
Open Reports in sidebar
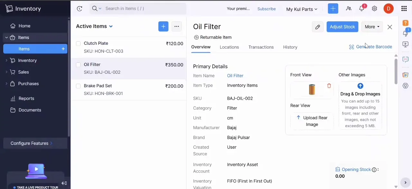pyautogui.click(x=26, y=99)
